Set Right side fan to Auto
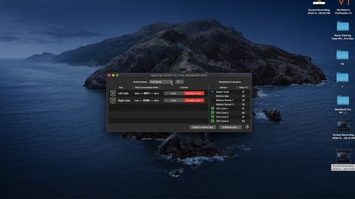Viewport: 355px width, 199px height. coord(174,101)
